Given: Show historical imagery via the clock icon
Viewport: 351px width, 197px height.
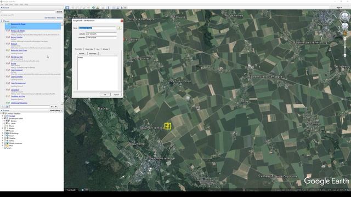Looking at the screenshot, I should click(x=94, y=8).
